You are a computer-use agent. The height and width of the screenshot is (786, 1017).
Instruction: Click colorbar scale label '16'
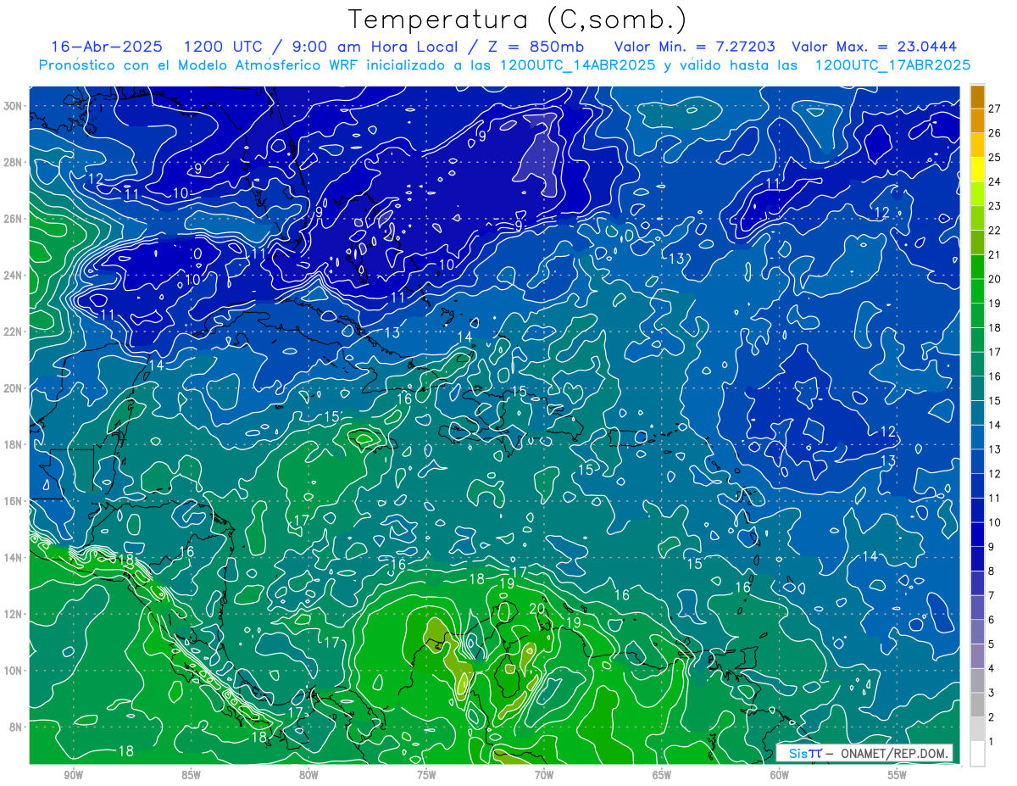click(995, 376)
